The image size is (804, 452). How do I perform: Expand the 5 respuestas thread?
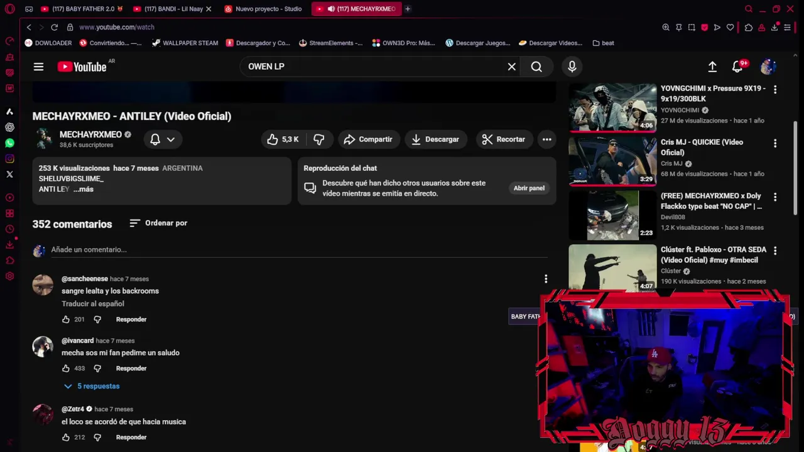pyautogui.click(x=92, y=386)
